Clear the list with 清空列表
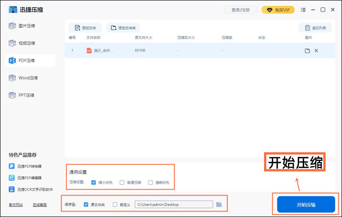The height and width of the screenshot is (217, 342). coord(315,28)
